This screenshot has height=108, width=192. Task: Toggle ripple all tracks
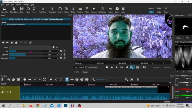[x=82, y=79]
